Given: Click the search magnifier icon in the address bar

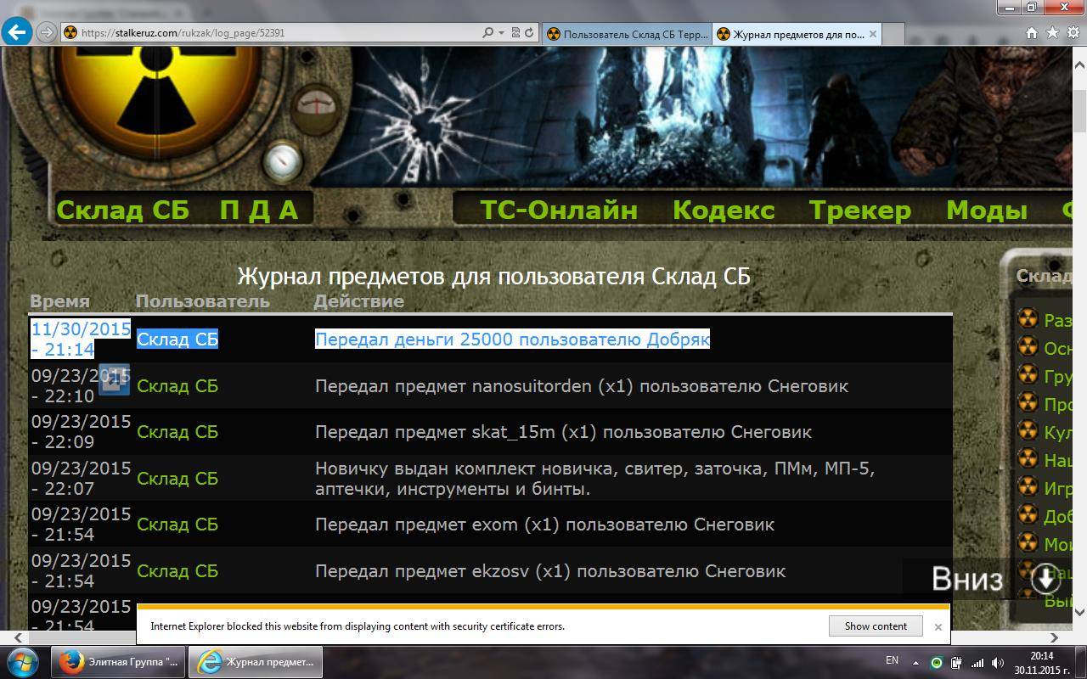Looking at the screenshot, I should 487,32.
